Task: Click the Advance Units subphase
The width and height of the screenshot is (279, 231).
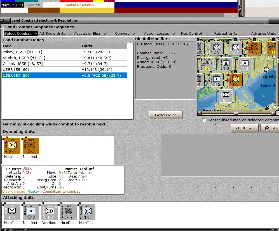Action: coord(264,34)
